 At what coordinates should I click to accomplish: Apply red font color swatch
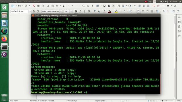click(x=109, y=11)
